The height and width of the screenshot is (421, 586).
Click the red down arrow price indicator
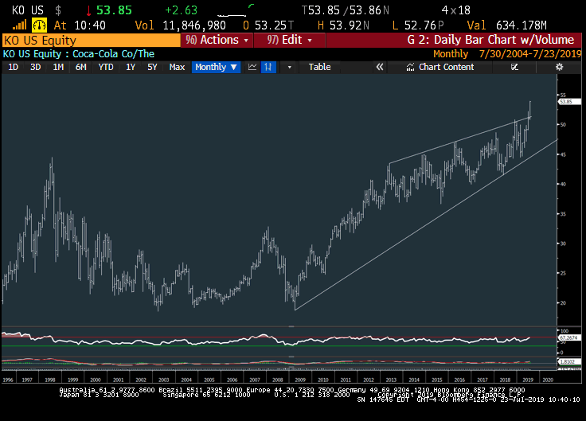(x=88, y=11)
